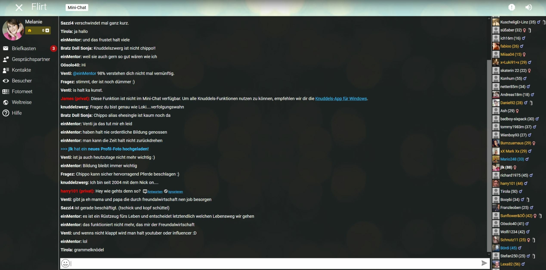Select user KuscheligEr-Linz (35)

coord(518,22)
